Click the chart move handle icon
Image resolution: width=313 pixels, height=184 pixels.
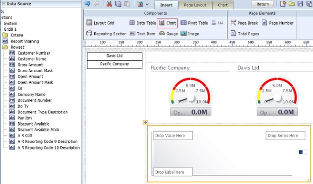coord(145,123)
